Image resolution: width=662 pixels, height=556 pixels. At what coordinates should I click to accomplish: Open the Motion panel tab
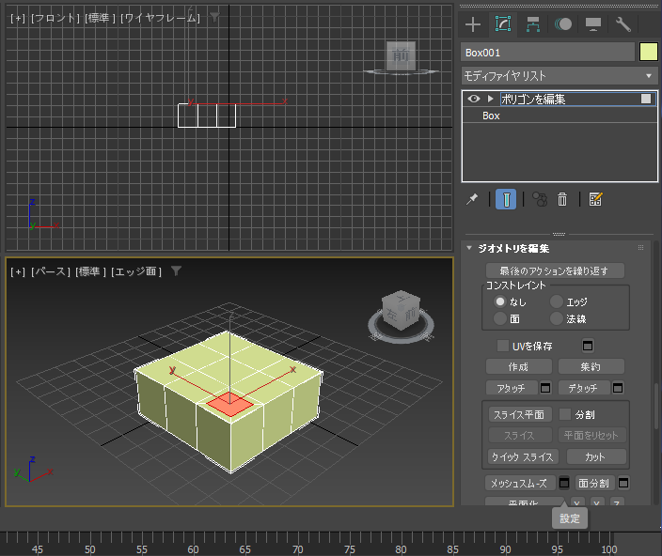[563, 24]
